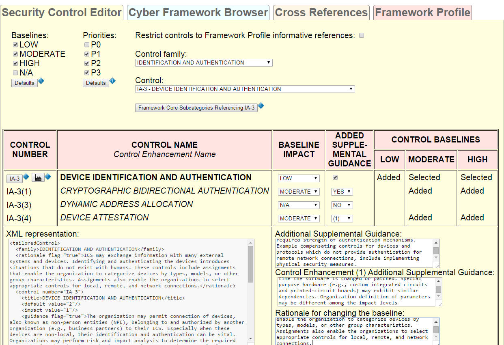Click inside the Rationale for changing baseline textbox
The width and height of the screenshot is (504, 345).
[352, 331]
